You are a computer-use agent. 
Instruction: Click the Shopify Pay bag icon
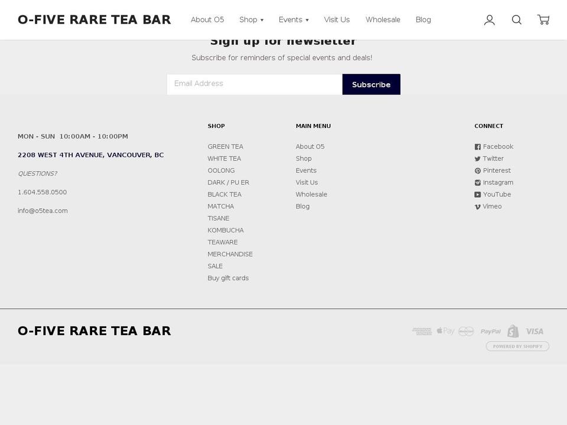tap(513, 331)
